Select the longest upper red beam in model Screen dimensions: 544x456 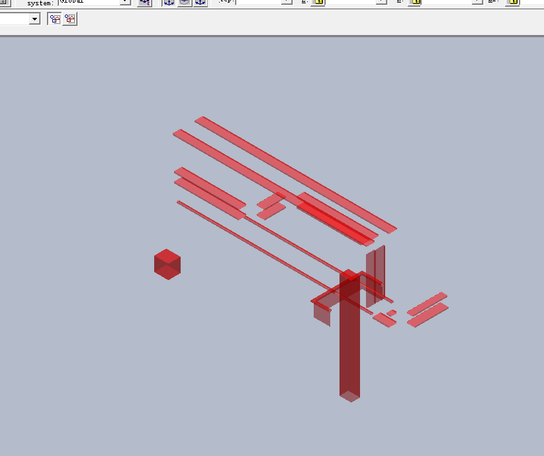[296, 175]
